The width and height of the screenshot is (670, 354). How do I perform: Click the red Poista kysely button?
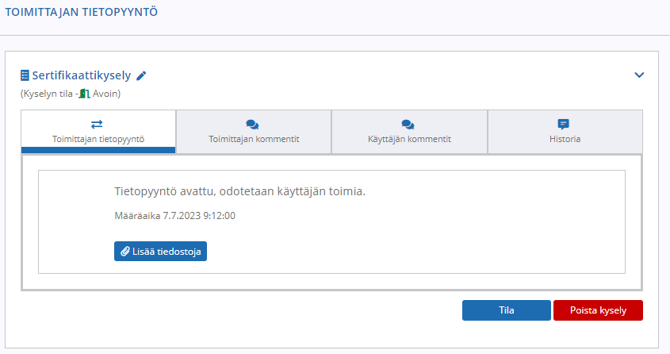(598, 310)
